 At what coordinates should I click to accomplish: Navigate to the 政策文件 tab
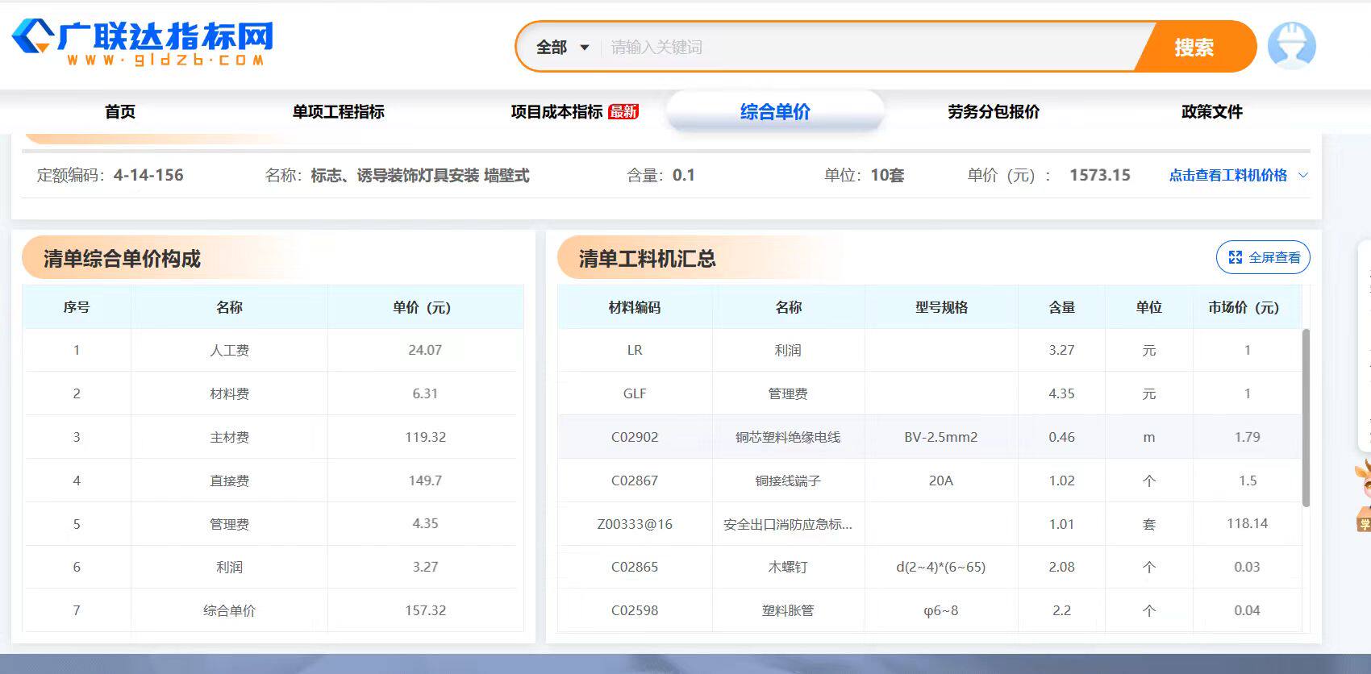pos(1211,111)
